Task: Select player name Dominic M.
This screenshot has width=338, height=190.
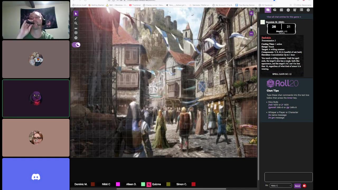Action: tap(81, 184)
